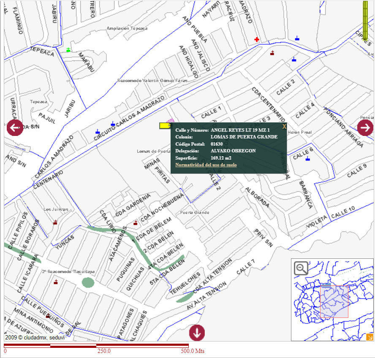Click the zoom-out magnifier in overview map

tap(301, 268)
